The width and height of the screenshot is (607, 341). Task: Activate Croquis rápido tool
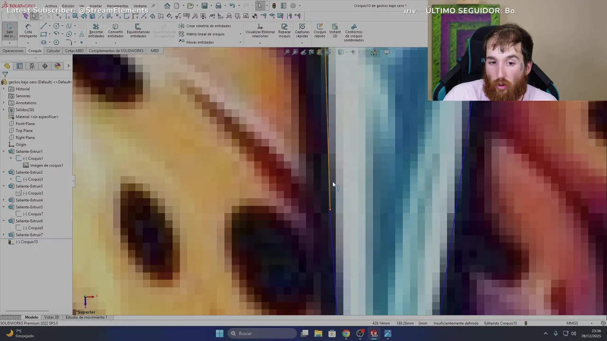click(x=320, y=31)
